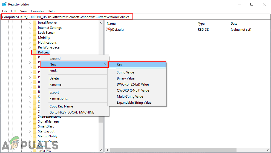Image resolution: width=271 pixels, height=153 pixels.
Task: Expand the StartLayout tree node
Action: click(x=30, y=132)
